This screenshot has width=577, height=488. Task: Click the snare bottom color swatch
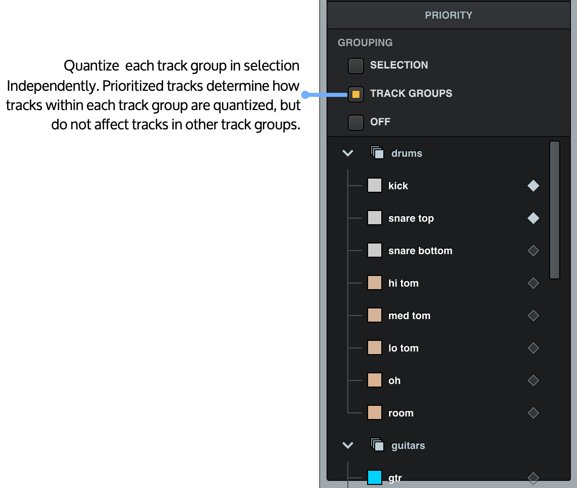click(x=375, y=250)
